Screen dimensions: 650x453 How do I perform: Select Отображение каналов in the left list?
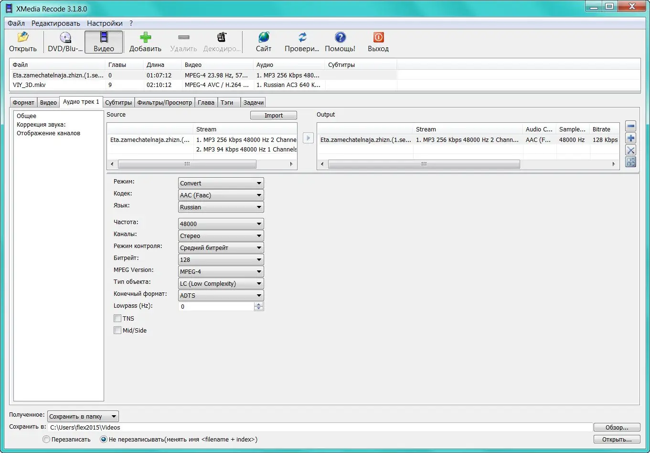(48, 133)
